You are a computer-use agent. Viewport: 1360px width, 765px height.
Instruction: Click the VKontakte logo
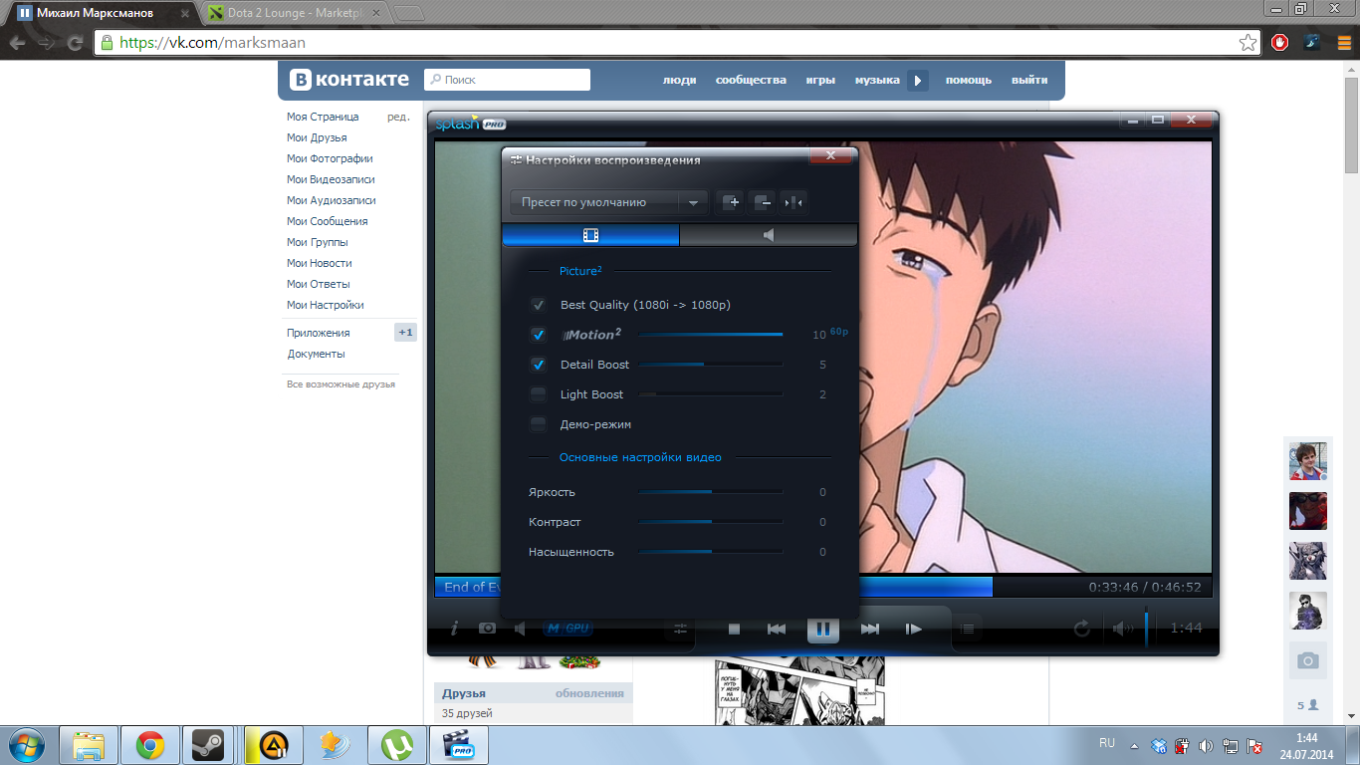click(348, 80)
